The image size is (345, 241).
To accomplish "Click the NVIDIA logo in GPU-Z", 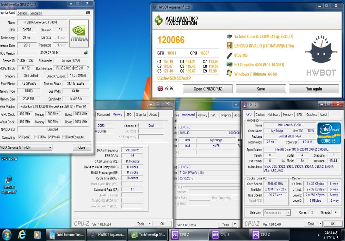I will click(x=79, y=33).
